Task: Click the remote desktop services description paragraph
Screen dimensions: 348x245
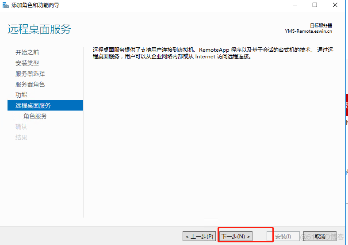Action: click(212, 53)
